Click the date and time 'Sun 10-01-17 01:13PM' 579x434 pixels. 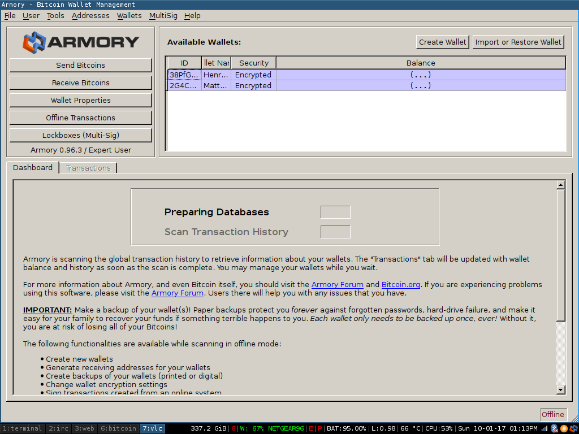pyautogui.click(x=498, y=428)
